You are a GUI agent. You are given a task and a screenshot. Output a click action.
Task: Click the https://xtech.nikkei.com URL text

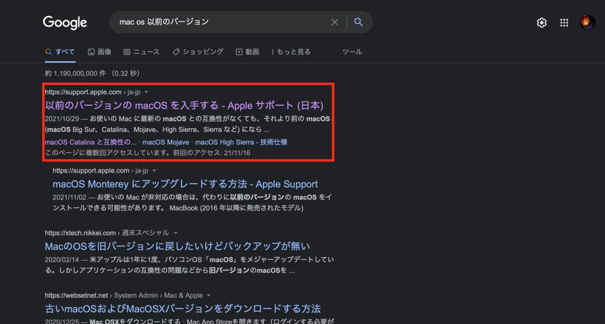click(81, 233)
